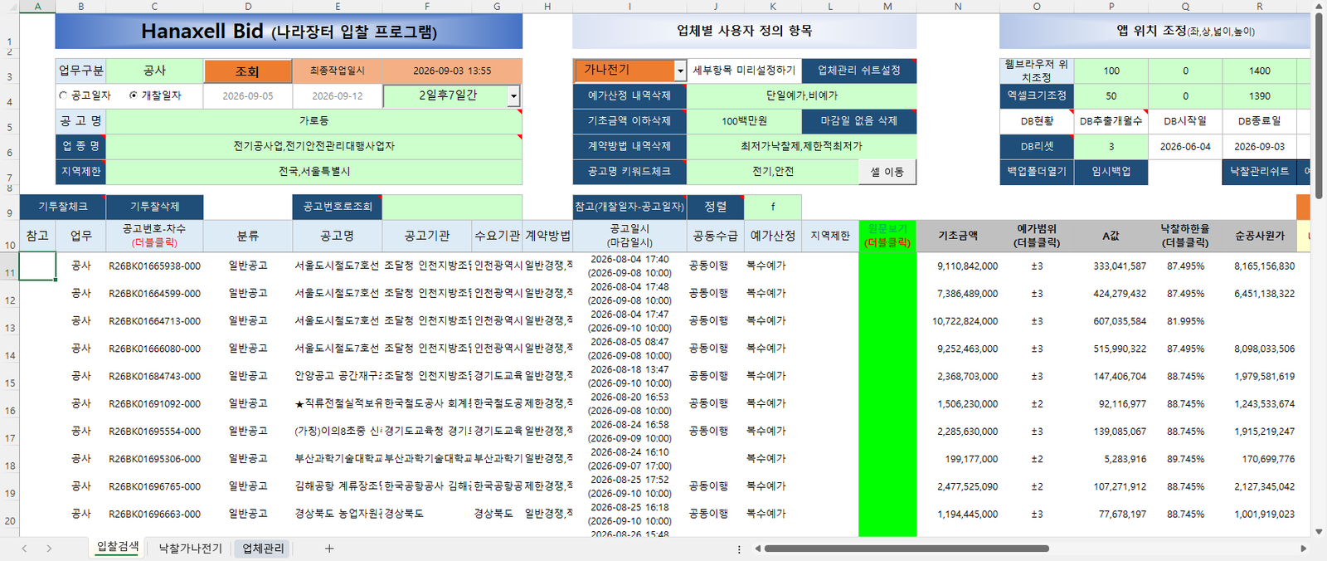Click the 원문보기 green column header

pyautogui.click(x=887, y=236)
